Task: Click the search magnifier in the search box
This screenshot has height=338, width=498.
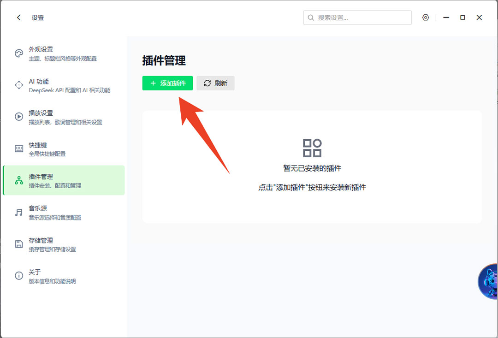Action: coord(311,17)
